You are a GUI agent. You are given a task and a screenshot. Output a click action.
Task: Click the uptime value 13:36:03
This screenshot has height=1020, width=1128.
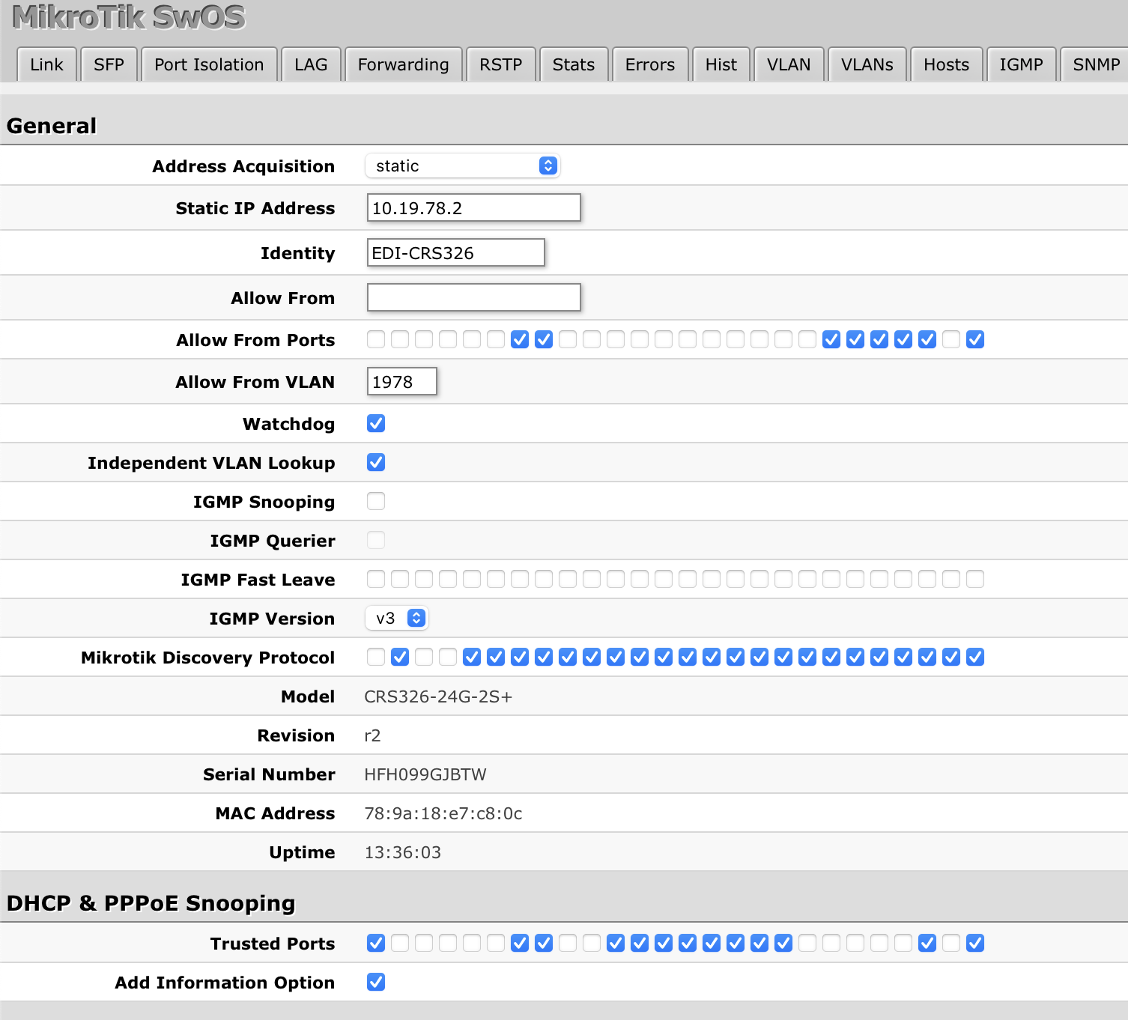coord(403,852)
